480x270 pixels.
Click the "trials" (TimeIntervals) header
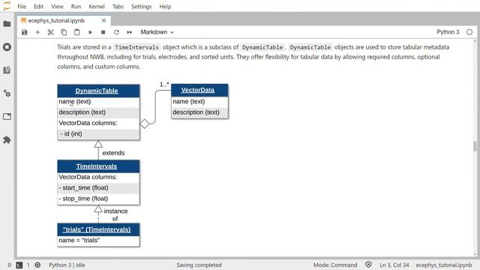coord(98,229)
